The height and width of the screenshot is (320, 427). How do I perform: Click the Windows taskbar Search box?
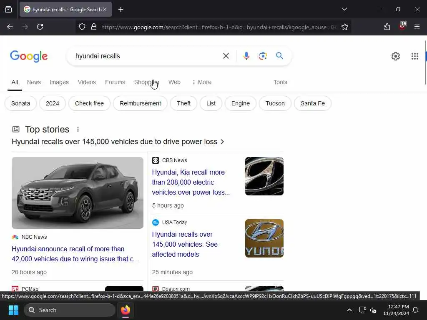70,310
